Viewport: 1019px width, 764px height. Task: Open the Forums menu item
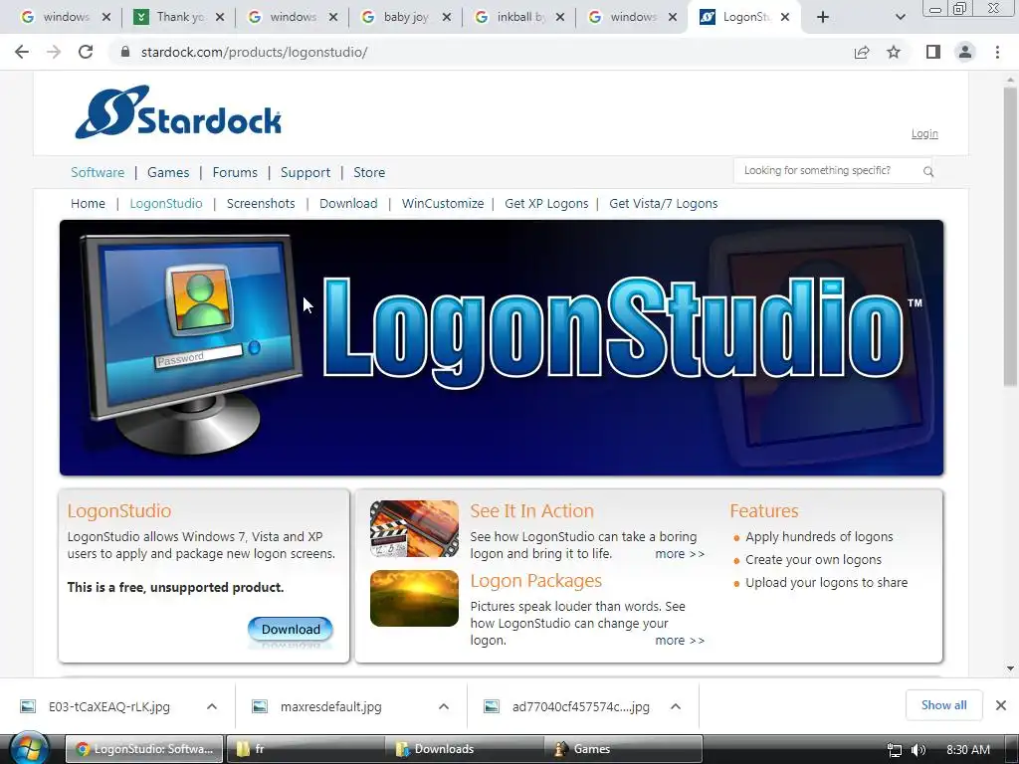click(235, 172)
